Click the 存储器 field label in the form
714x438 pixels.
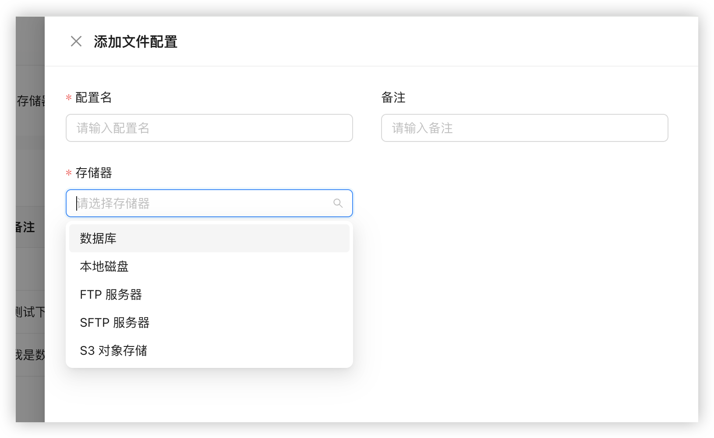pos(93,173)
